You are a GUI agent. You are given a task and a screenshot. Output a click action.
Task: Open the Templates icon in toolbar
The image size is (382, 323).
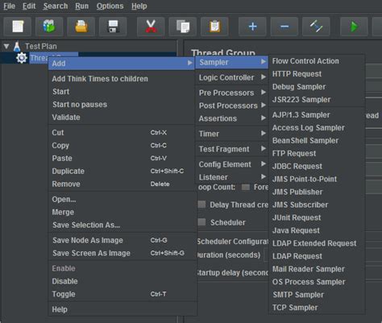tap(49, 27)
